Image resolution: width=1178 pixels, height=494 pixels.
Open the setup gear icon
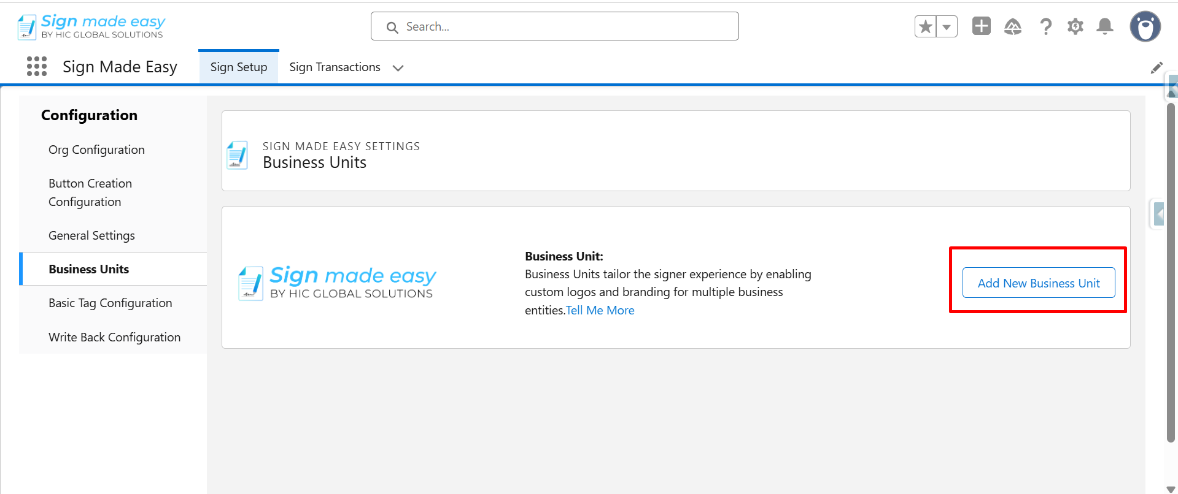(x=1075, y=26)
